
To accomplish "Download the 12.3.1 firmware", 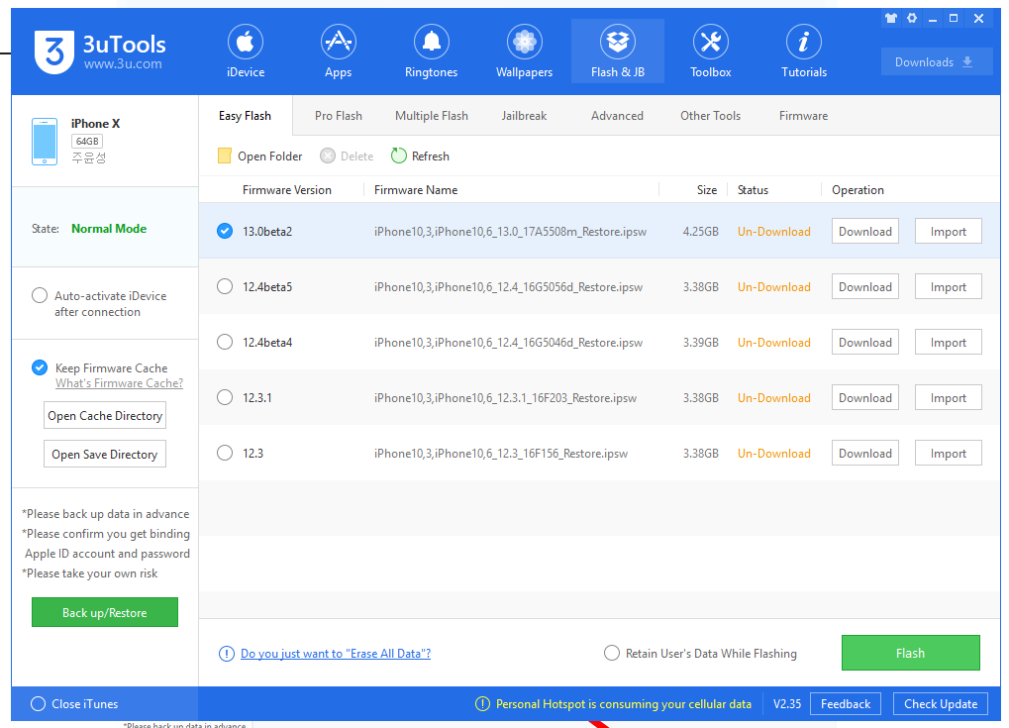I will point(864,397).
